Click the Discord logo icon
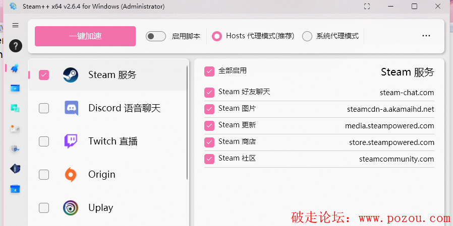The height and width of the screenshot is (226, 453). [x=71, y=108]
